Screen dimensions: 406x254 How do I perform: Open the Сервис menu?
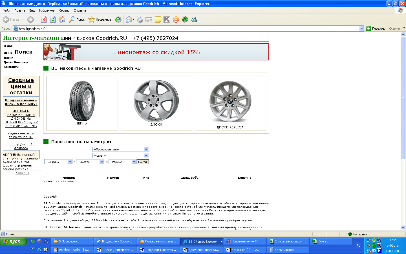[x=64, y=10]
